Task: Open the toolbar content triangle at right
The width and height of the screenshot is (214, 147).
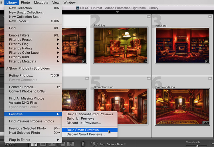Action: click(x=213, y=144)
